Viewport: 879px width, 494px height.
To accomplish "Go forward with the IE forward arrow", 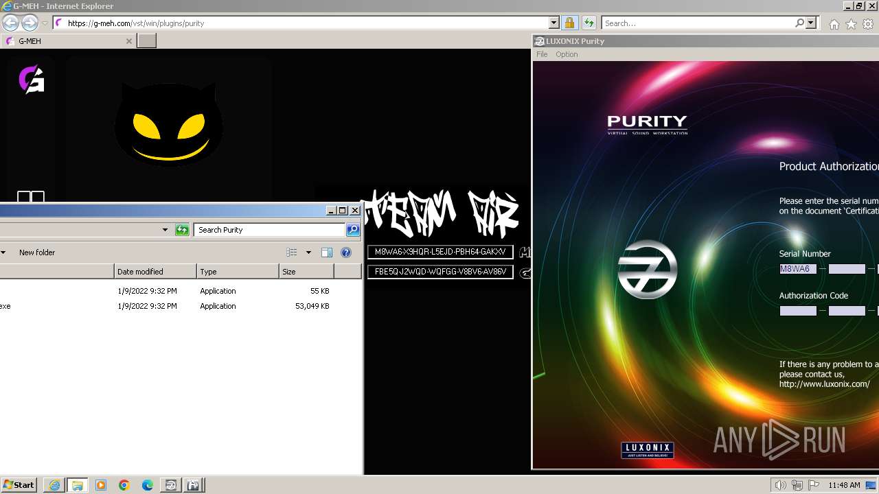I will tap(30, 23).
